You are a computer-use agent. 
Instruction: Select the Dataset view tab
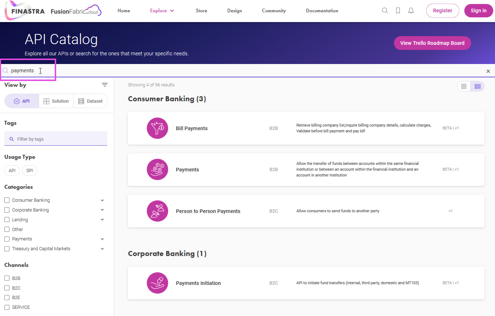(91, 101)
